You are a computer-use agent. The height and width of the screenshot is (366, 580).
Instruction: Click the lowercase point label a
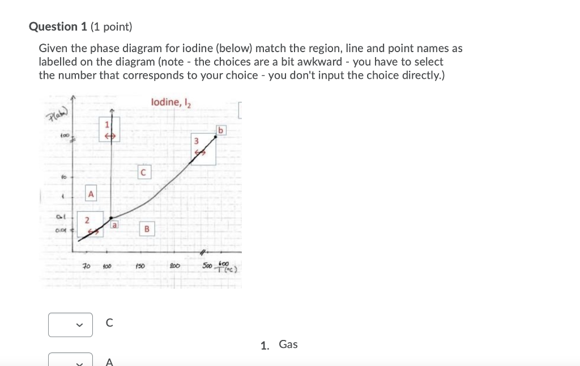tap(114, 224)
